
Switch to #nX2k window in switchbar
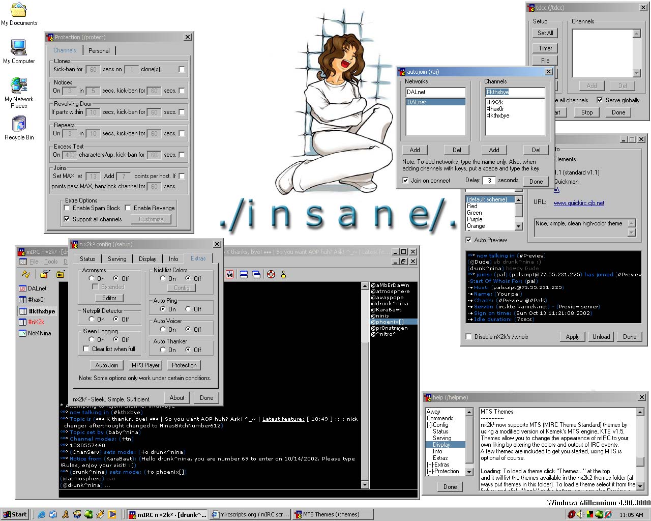coord(36,322)
